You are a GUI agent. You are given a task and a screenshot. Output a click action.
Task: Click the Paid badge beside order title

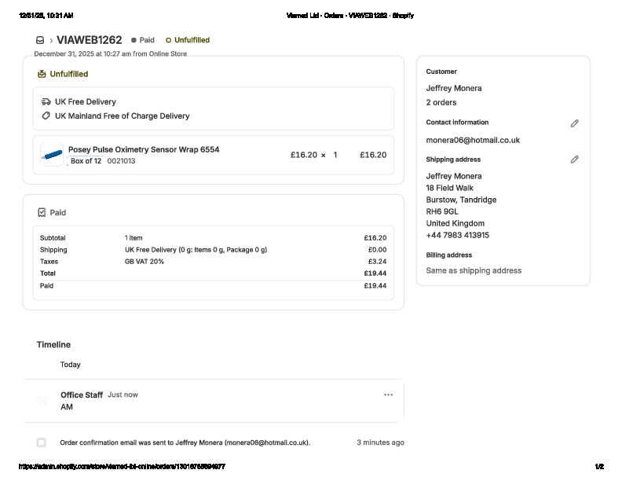point(143,40)
